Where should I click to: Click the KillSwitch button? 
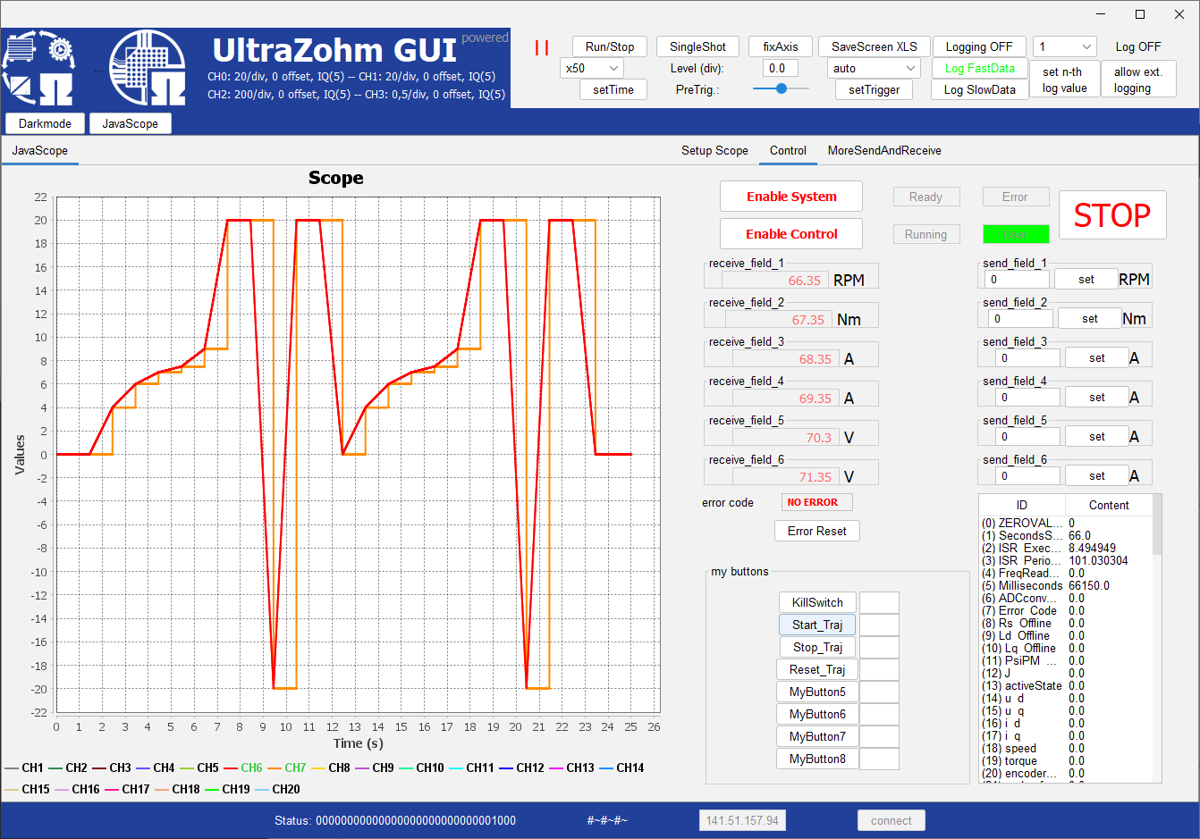(817, 602)
